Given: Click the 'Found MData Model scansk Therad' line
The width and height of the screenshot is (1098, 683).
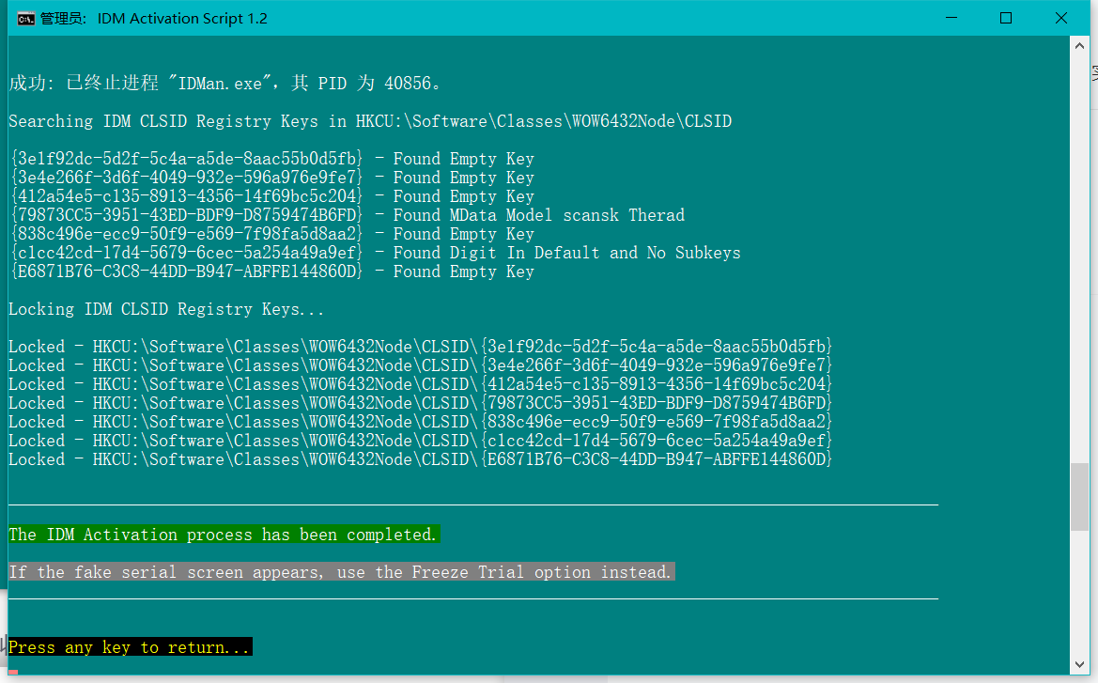Looking at the screenshot, I should (348, 215).
